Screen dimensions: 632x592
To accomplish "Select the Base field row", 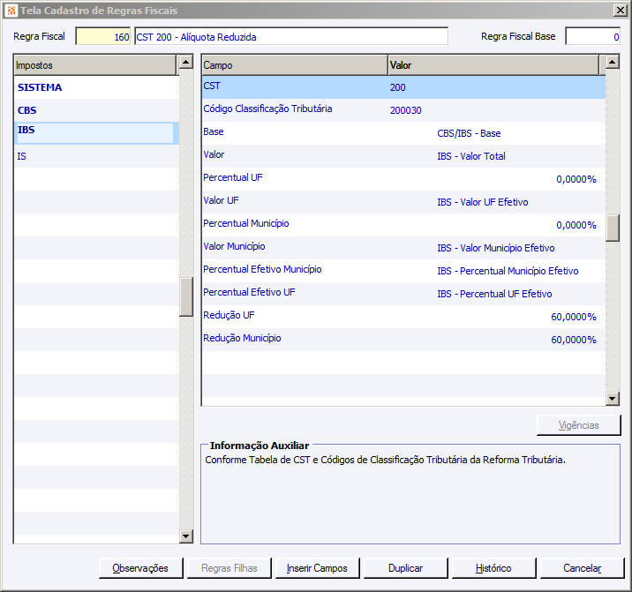I will (x=403, y=133).
